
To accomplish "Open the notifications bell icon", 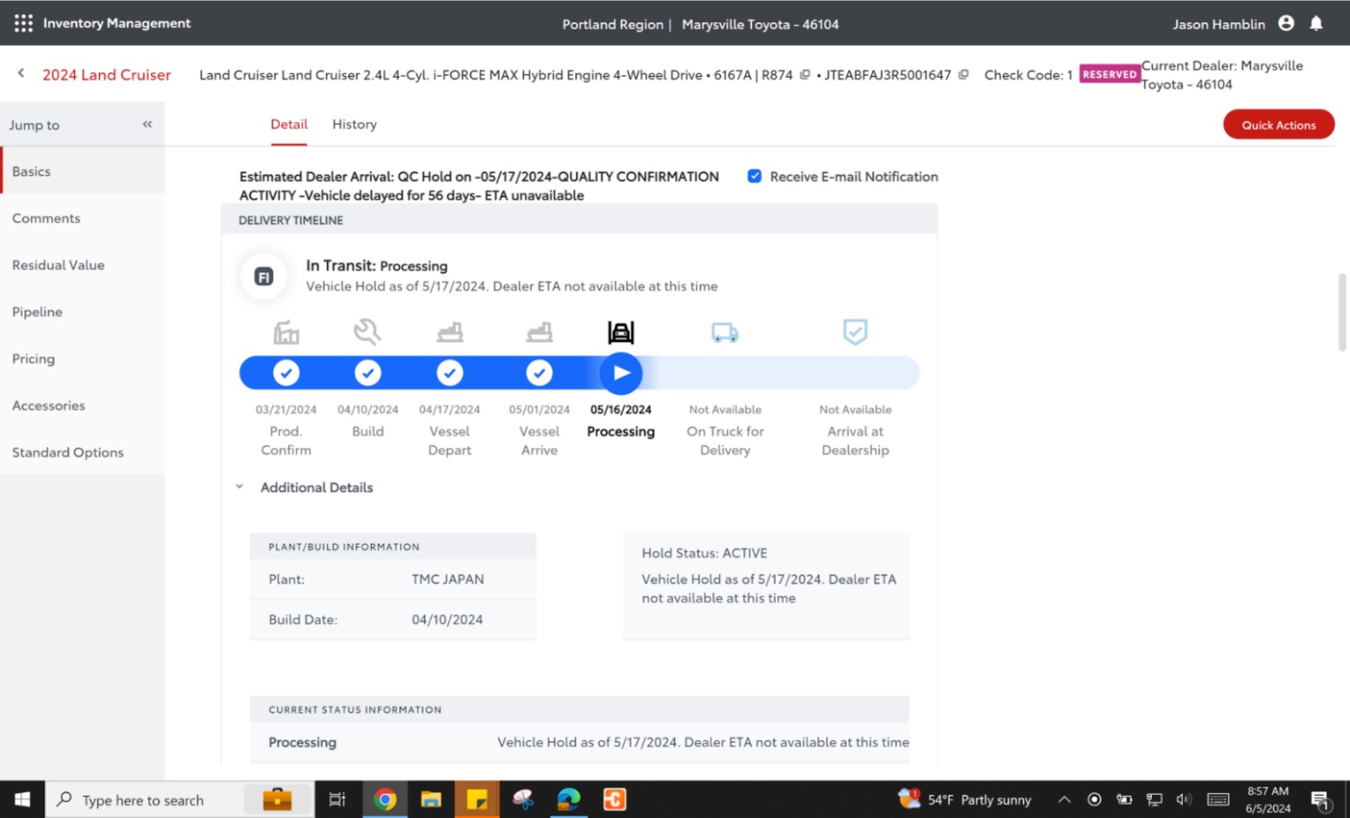I will (1316, 23).
